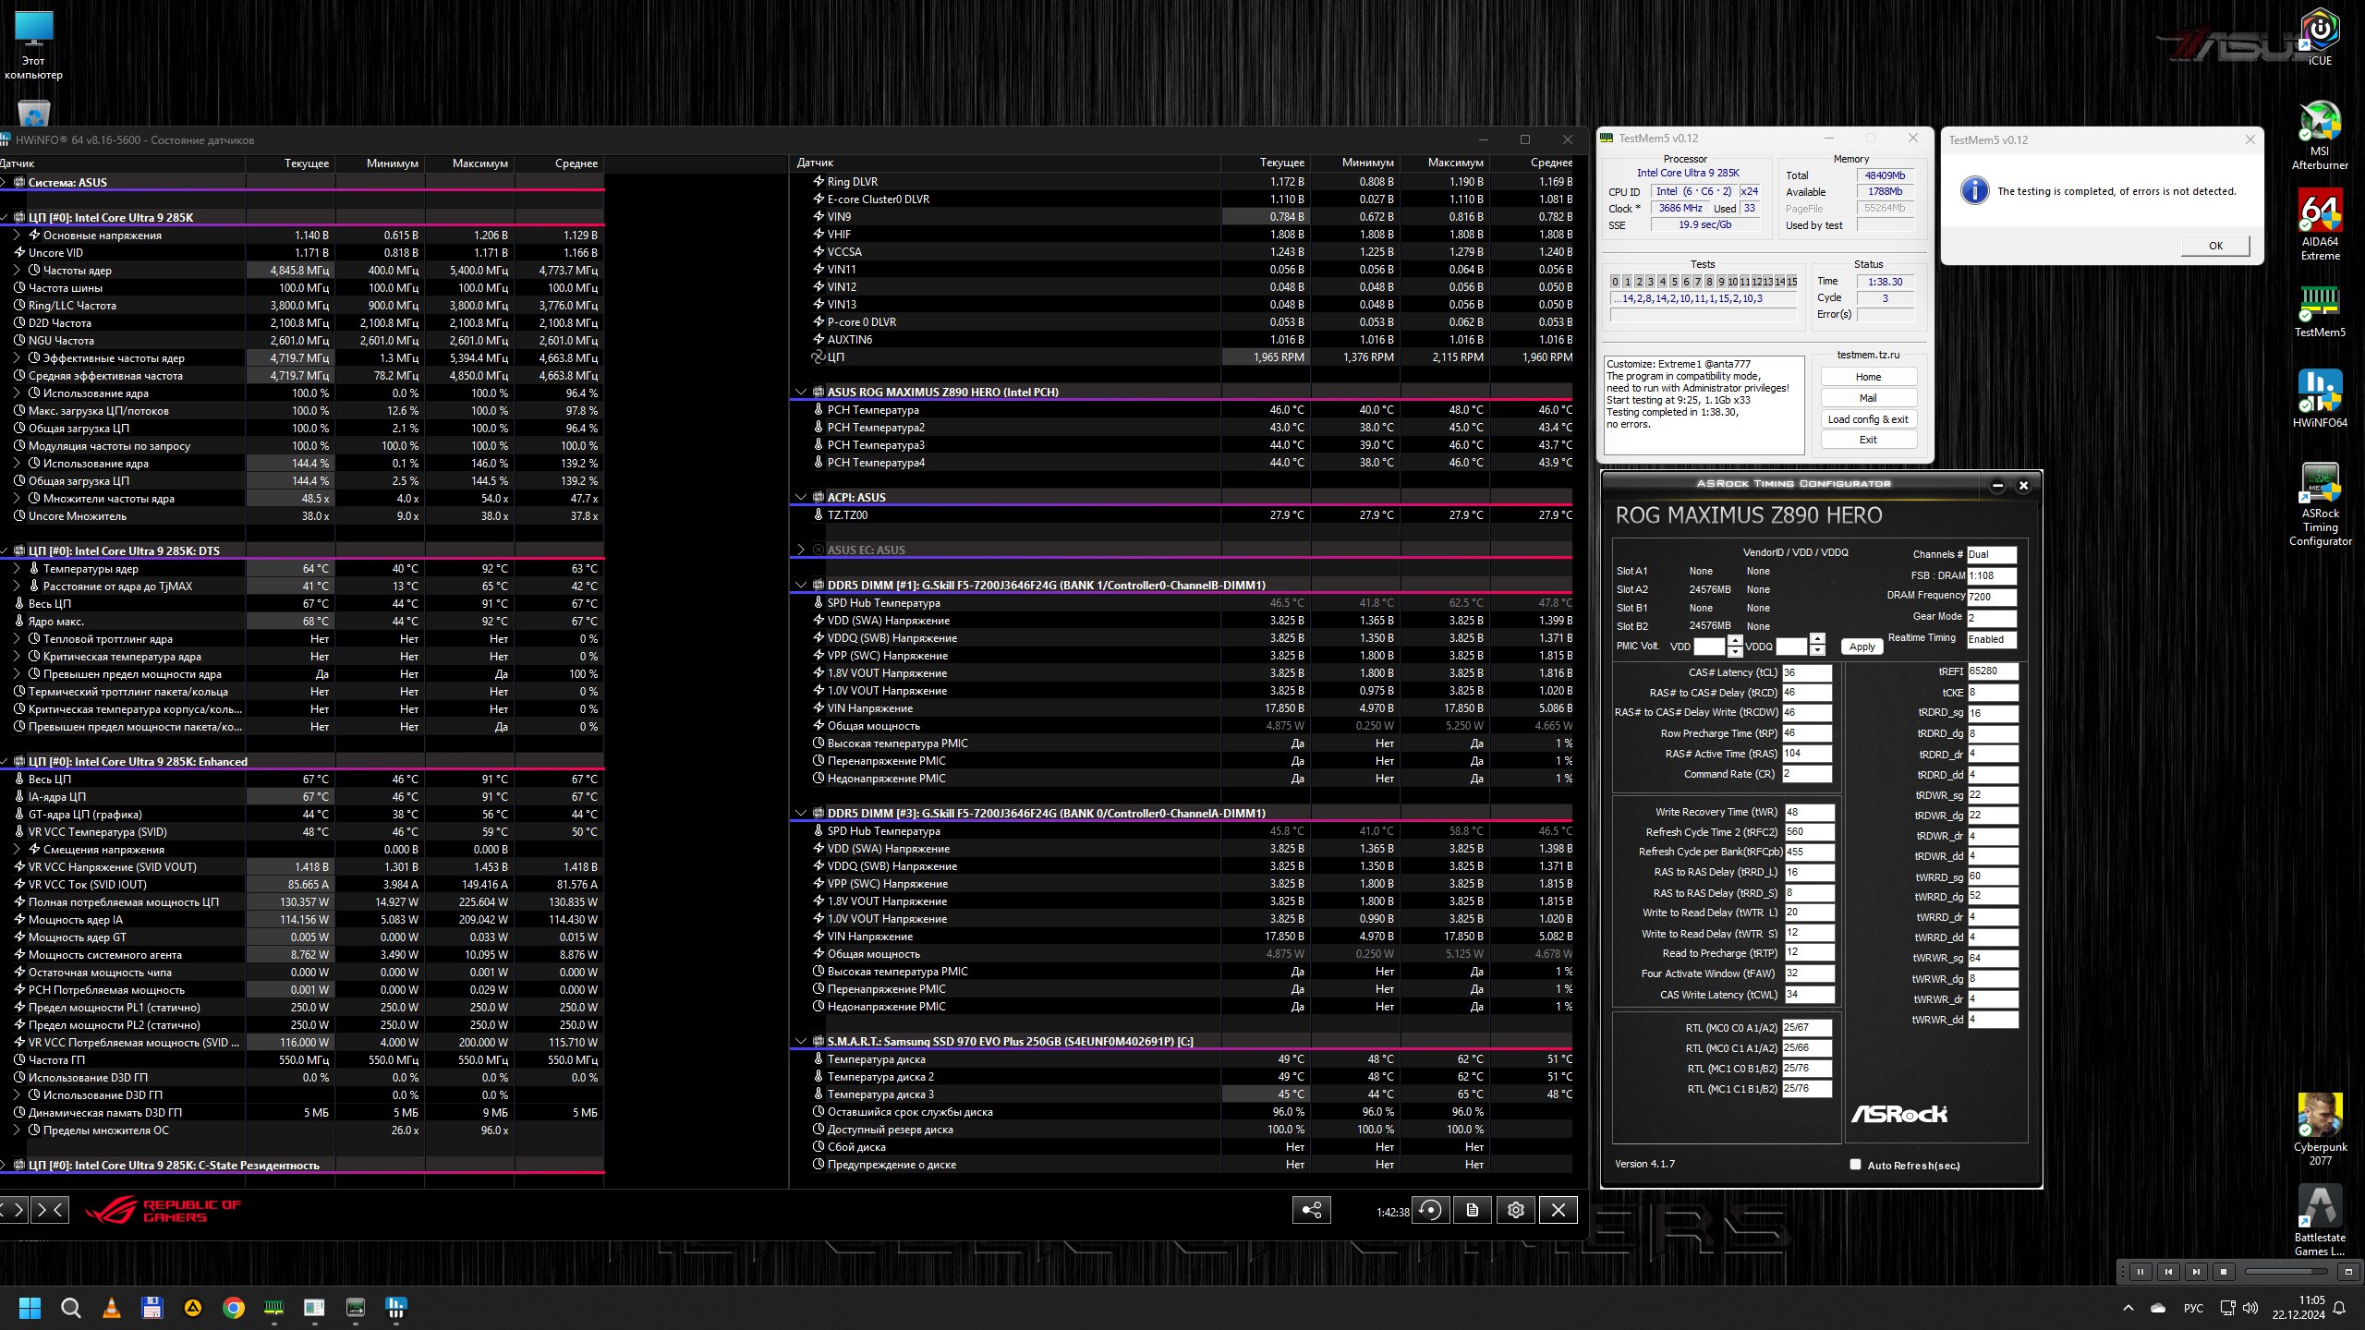This screenshot has height=1330, width=2365.
Task: Collapse ASUS ROG MAXIMUS Z890 HERO section
Action: point(801,392)
